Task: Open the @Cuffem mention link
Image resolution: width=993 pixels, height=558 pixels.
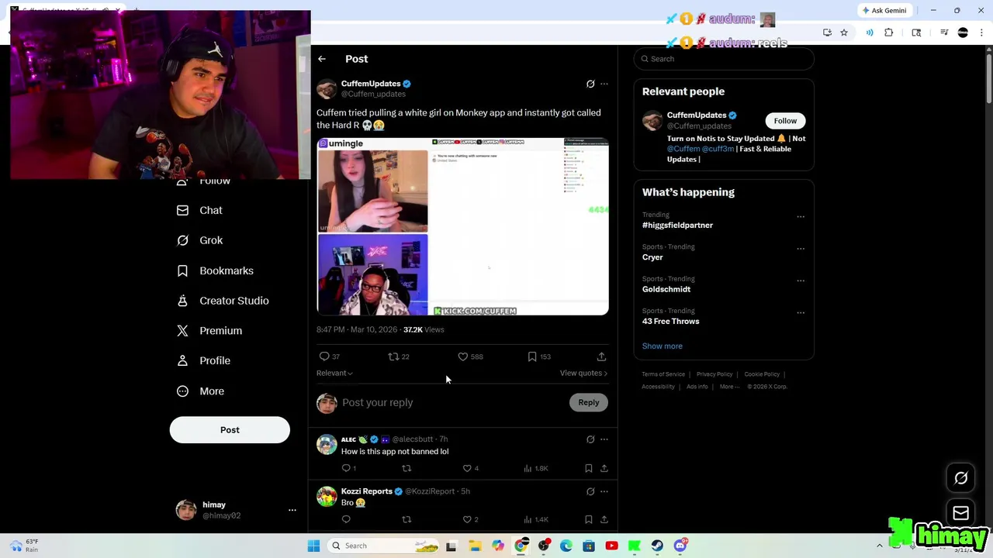Action: [683, 149]
